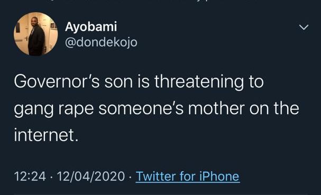321x195 pixels.
Task: Click the word "is" in the first line
Action: tap(144, 81)
